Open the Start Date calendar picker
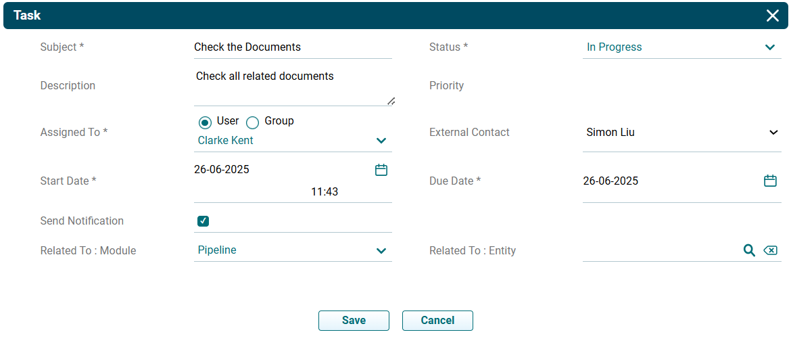This screenshot has height=345, width=791. coord(381,170)
